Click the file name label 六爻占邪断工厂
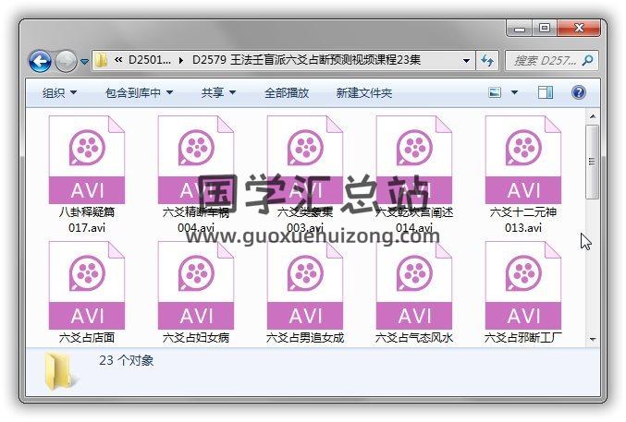The image size is (626, 422). (523, 338)
